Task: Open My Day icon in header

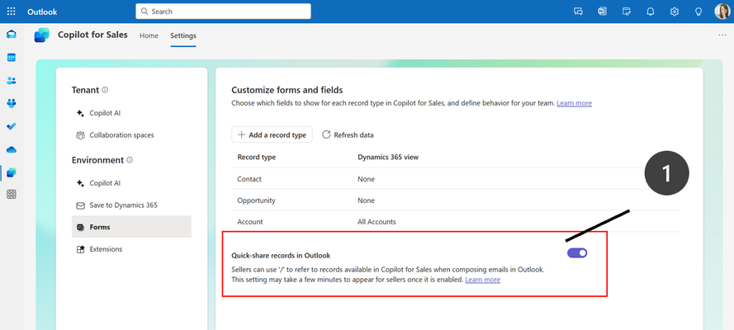Action: click(x=627, y=12)
